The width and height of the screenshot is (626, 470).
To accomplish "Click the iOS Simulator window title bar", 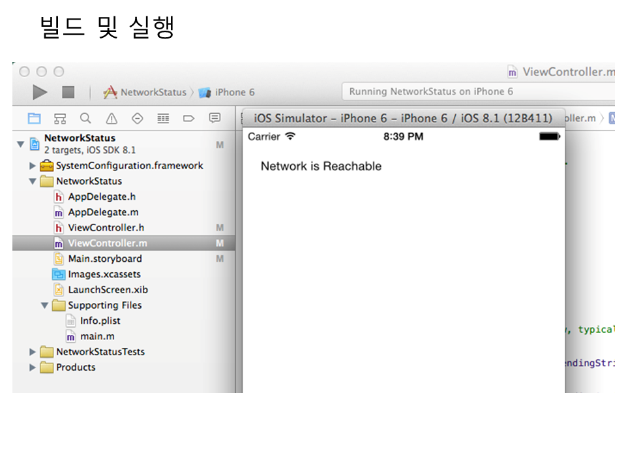I will pos(402,118).
